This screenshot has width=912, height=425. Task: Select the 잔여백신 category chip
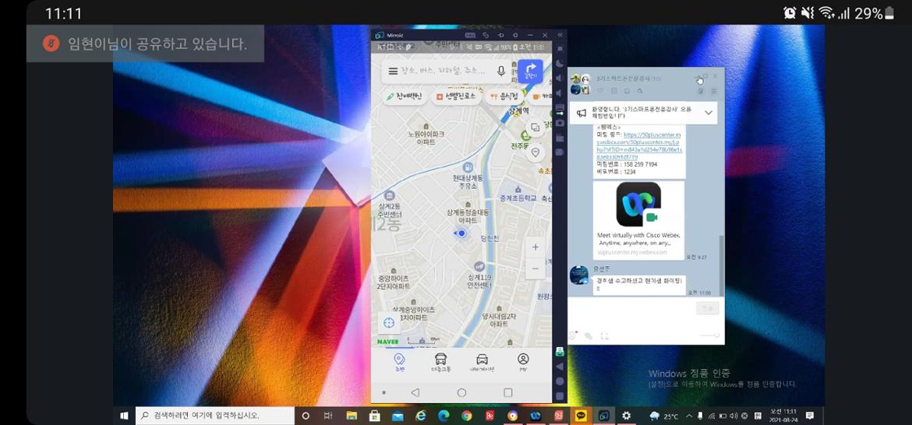pyautogui.click(x=405, y=97)
